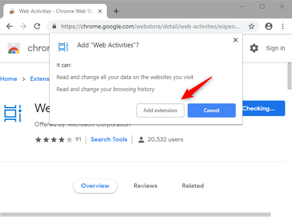Open the Extensions breadcrumb link
292x217 pixels.
coord(40,79)
